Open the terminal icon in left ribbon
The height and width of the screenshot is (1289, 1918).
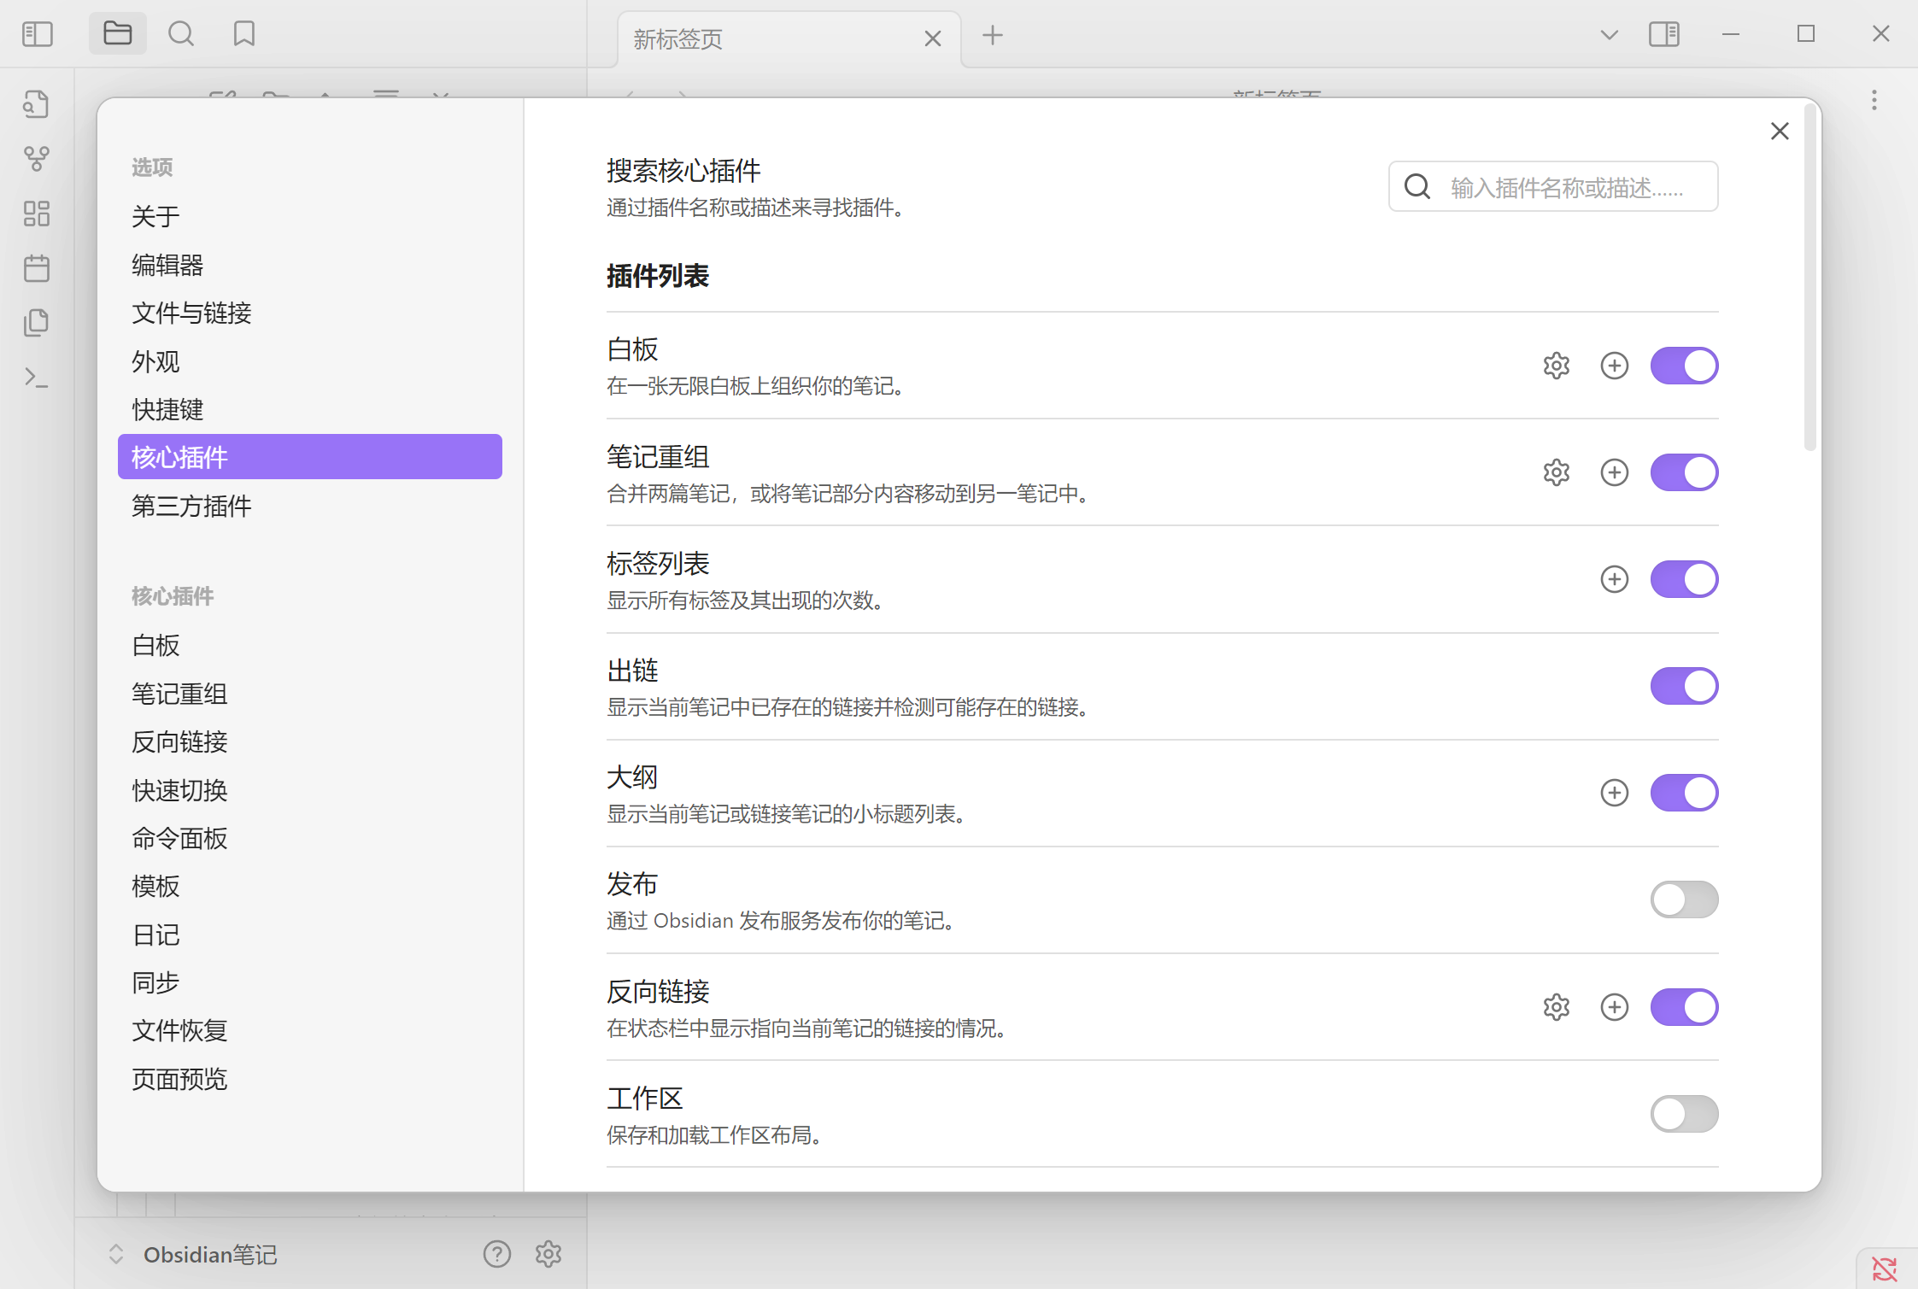[x=37, y=376]
